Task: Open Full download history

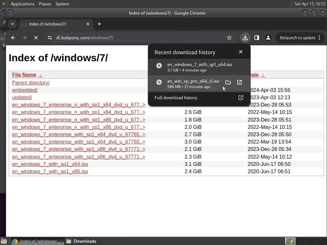Action: (x=199, y=98)
